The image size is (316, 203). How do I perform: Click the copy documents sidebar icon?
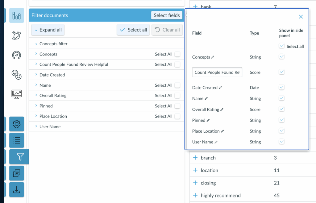pos(16,173)
